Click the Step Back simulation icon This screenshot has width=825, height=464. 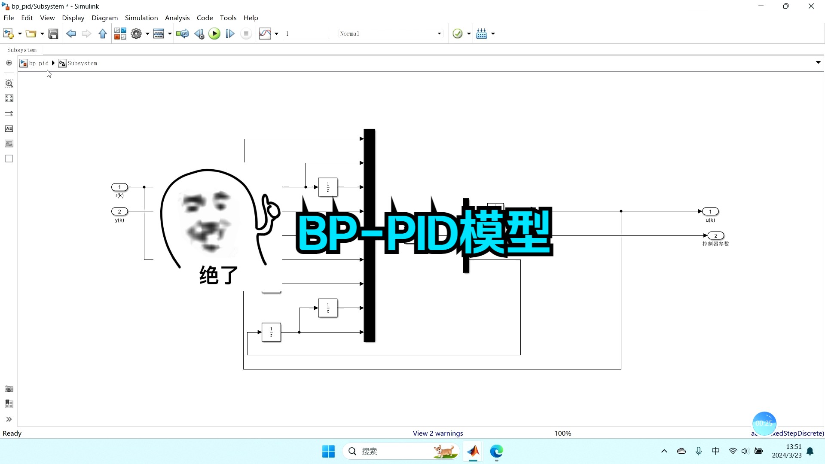(199, 34)
